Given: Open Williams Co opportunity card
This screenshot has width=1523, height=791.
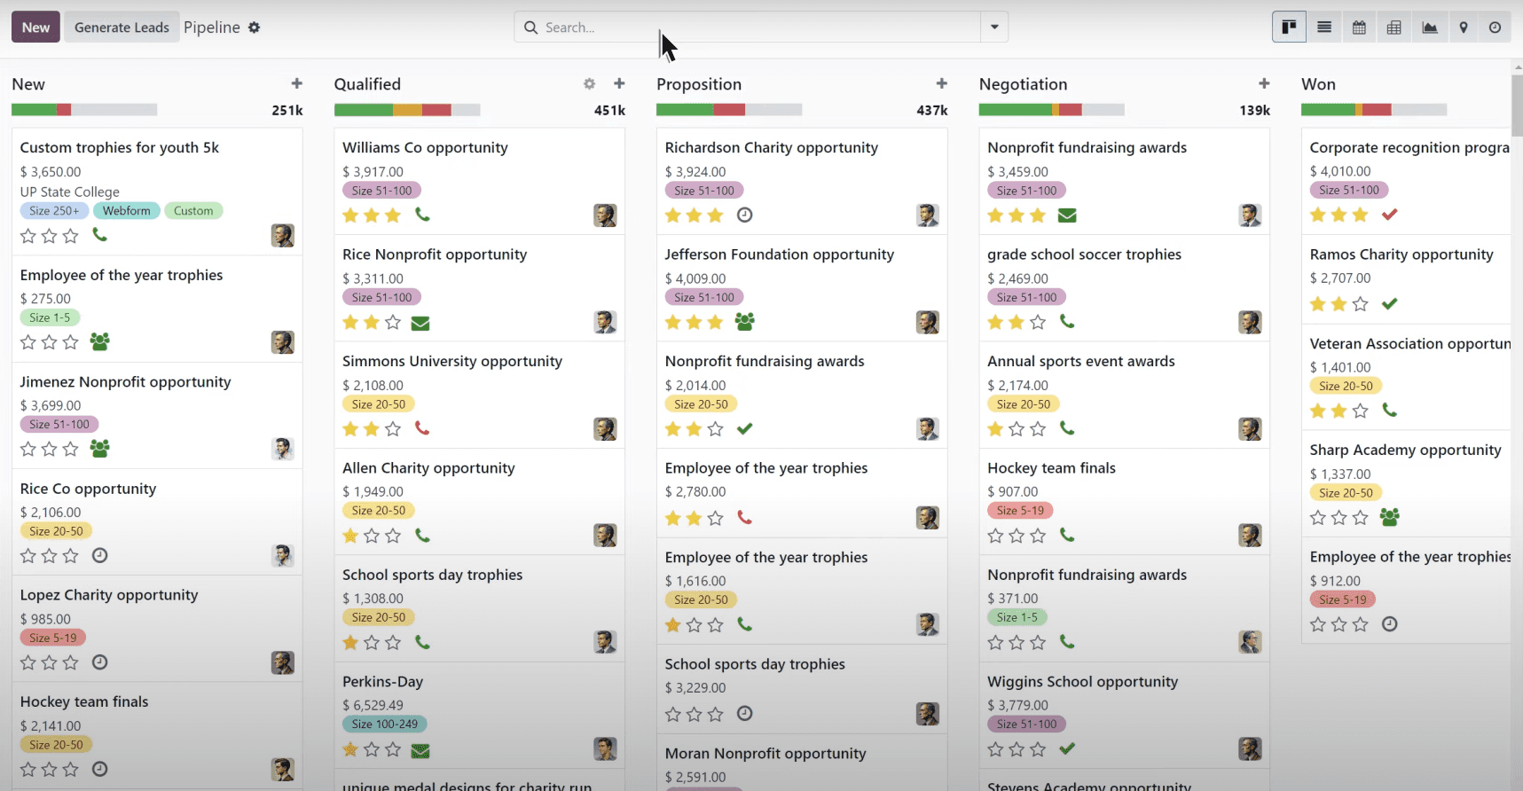Looking at the screenshot, I should click(480, 181).
